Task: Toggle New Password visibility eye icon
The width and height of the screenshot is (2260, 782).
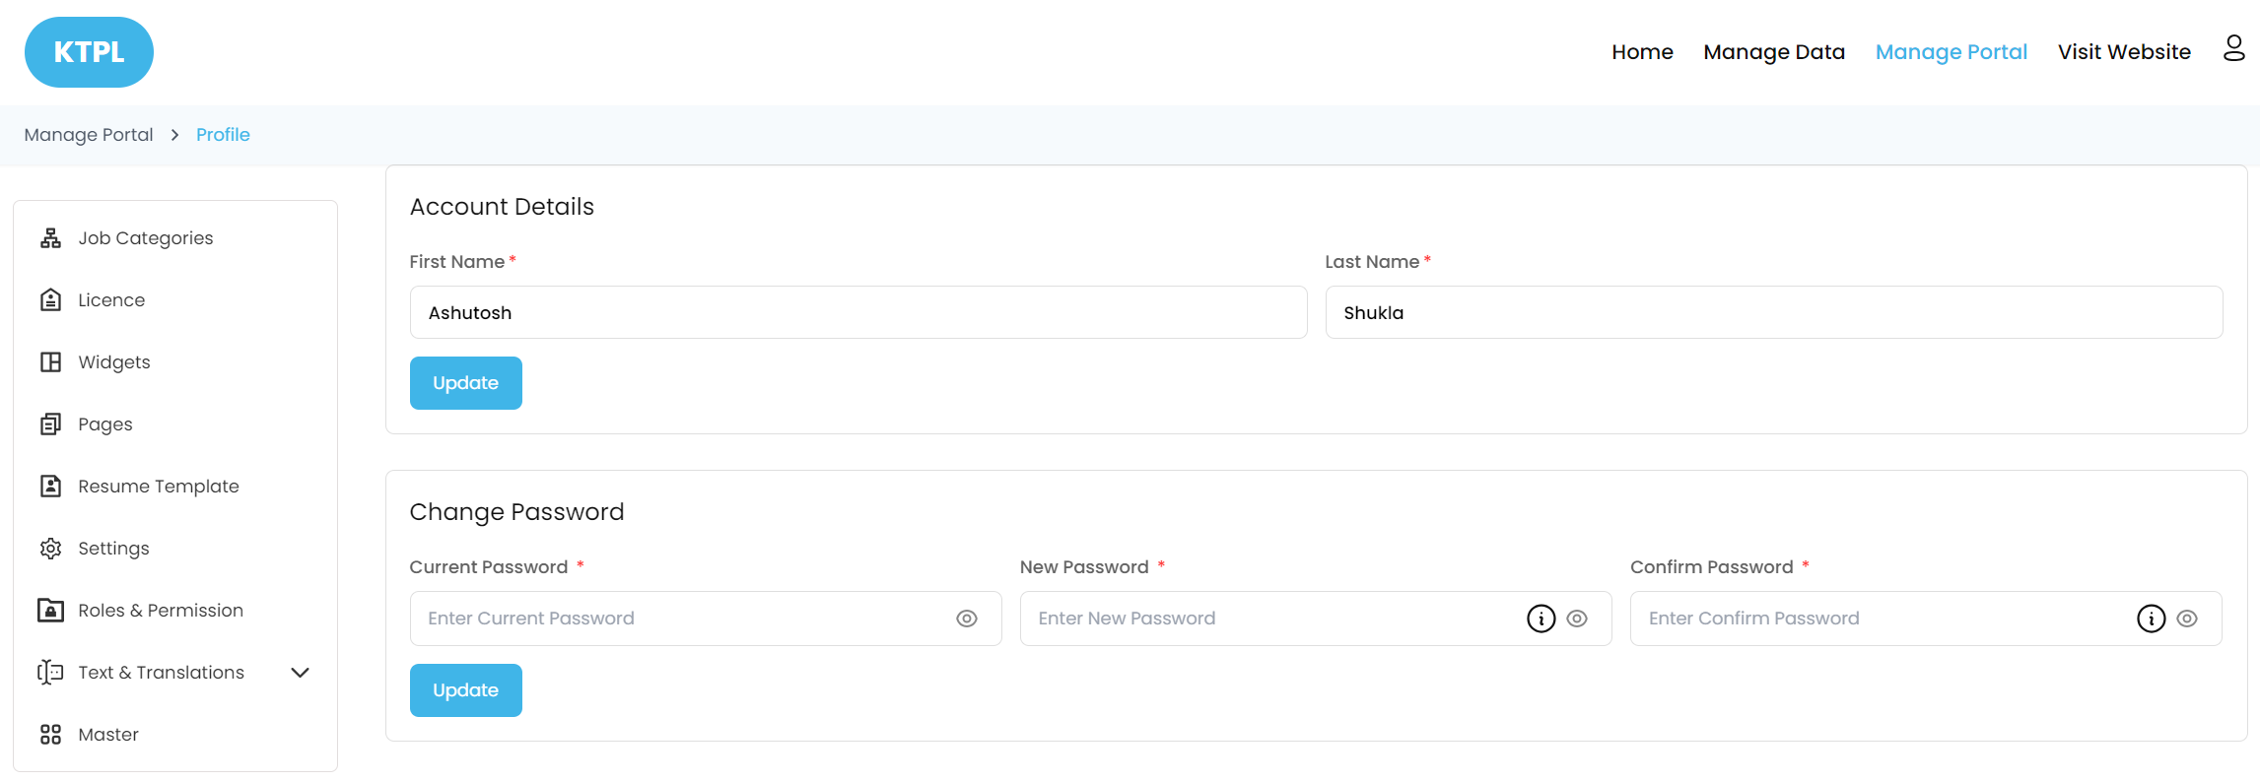Action: coord(1577,619)
